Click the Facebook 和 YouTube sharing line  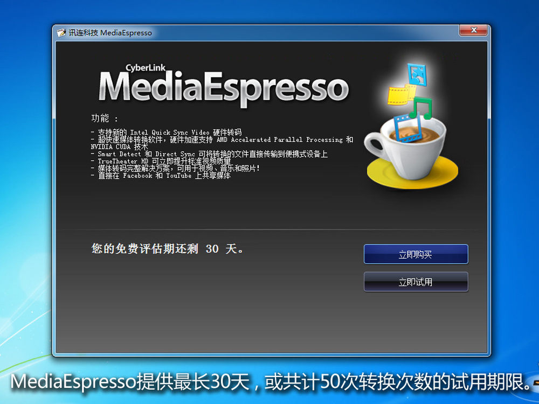click(x=161, y=176)
